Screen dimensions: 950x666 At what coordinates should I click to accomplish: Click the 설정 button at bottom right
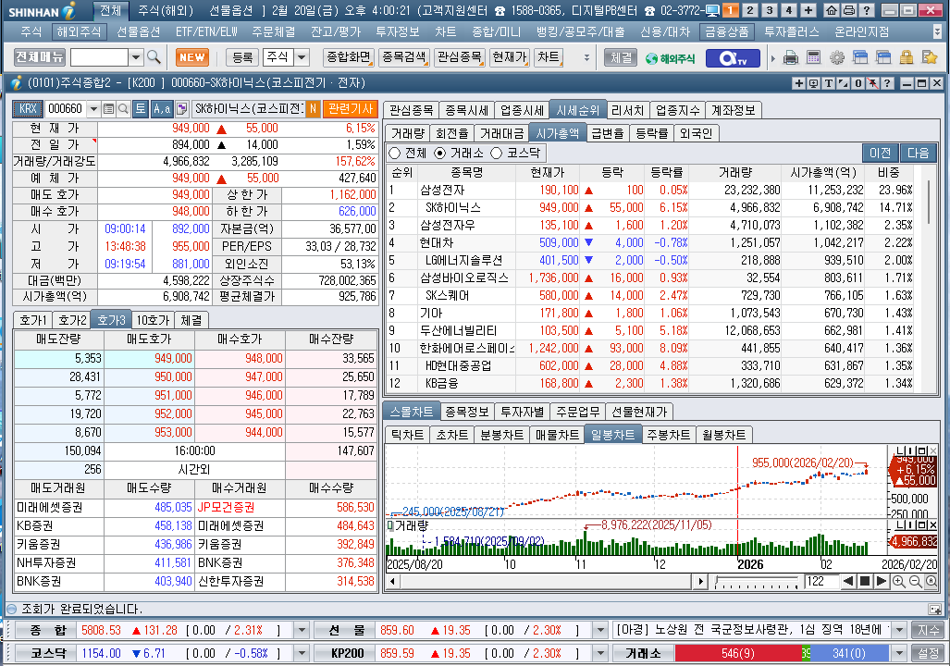928,653
